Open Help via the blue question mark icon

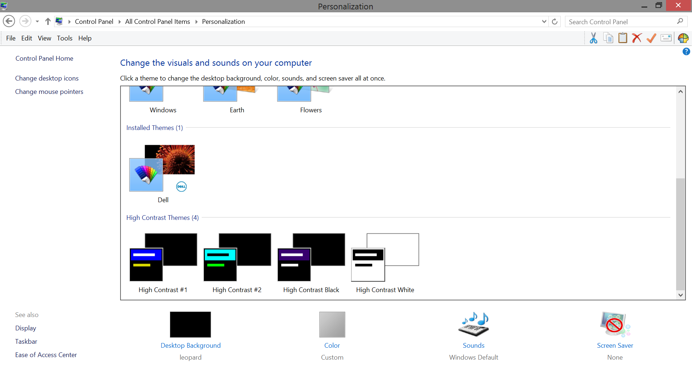[686, 52]
